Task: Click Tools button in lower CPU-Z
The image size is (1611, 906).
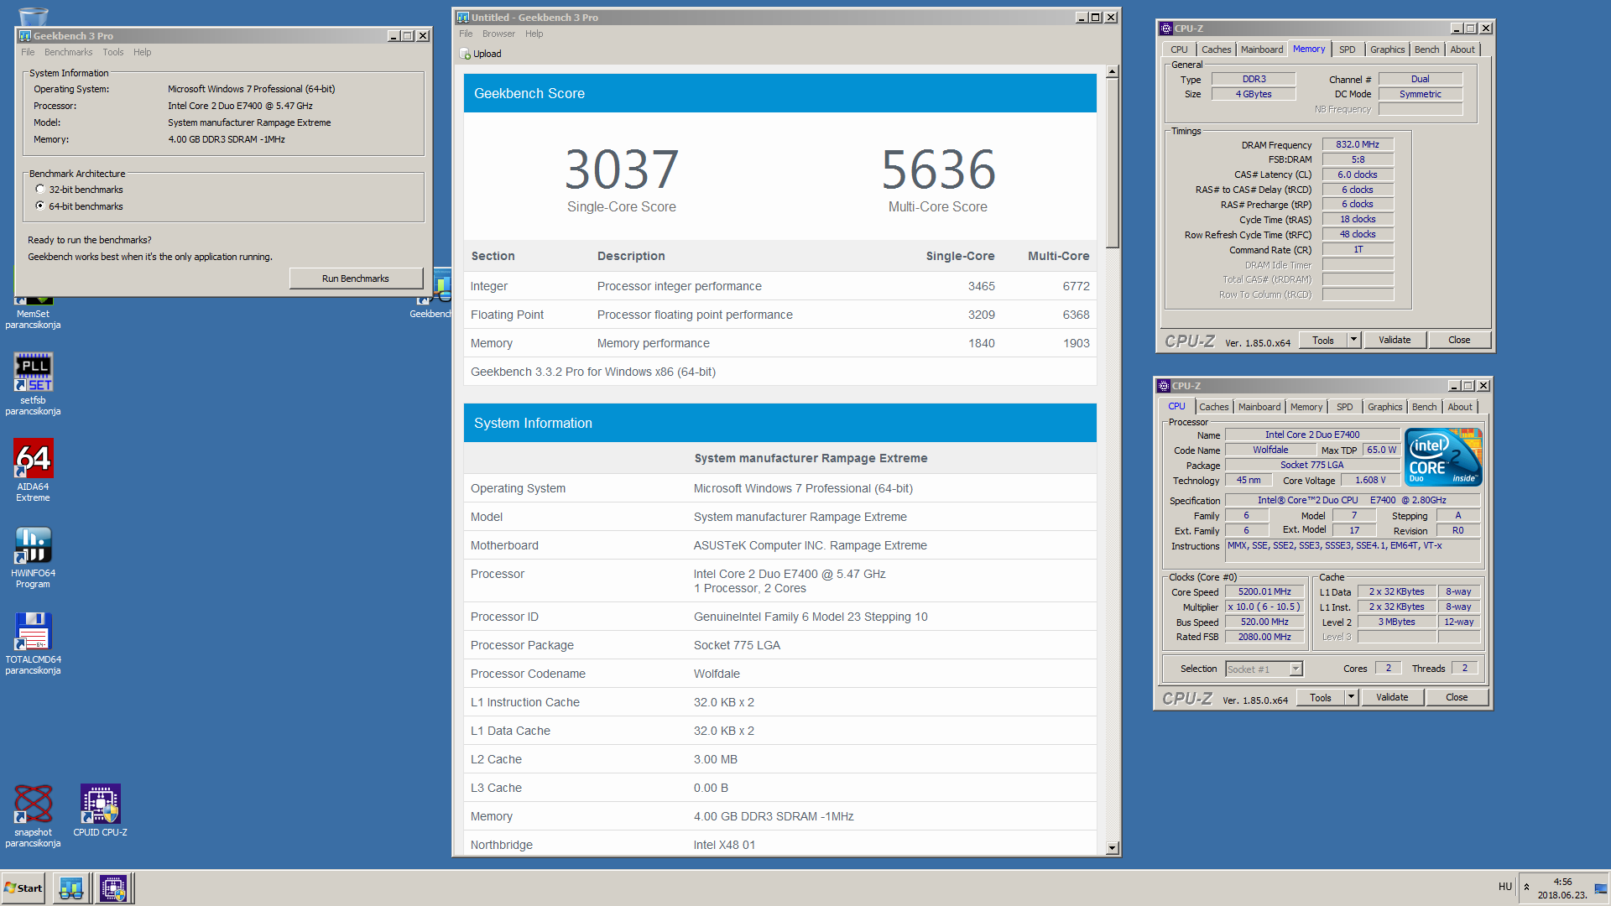Action: click(x=1321, y=697)
